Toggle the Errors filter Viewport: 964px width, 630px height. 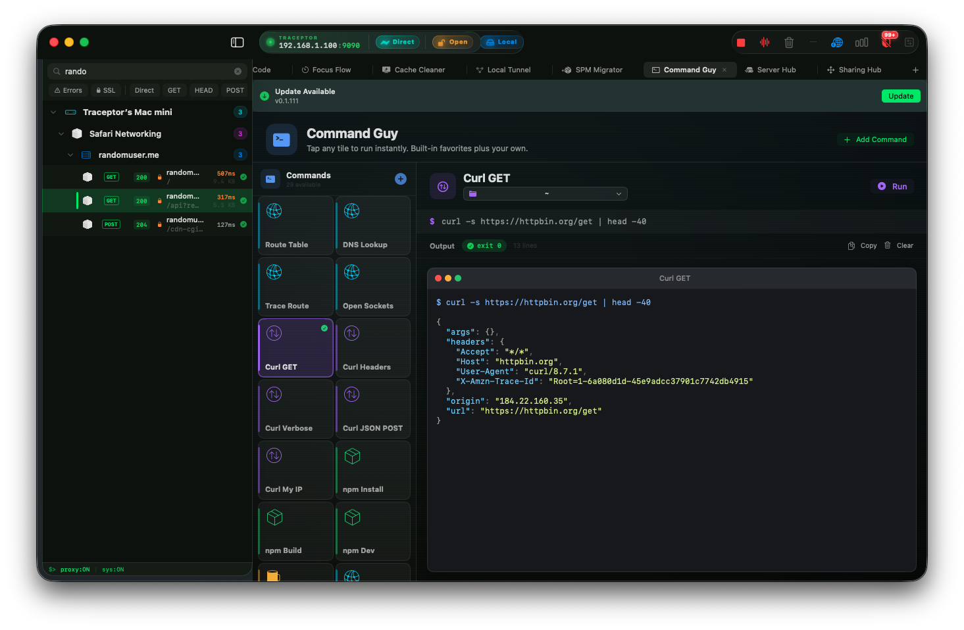[68, 90]
